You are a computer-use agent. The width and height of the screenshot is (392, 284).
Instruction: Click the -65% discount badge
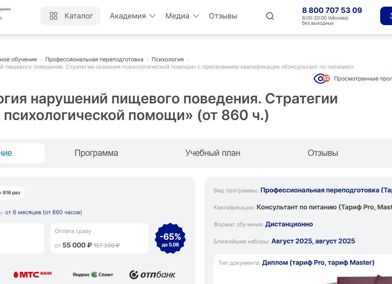click(x=170, y=238)
